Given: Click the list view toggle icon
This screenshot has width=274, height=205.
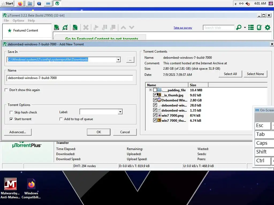Looking at the screenshot, I should (251, 27).
